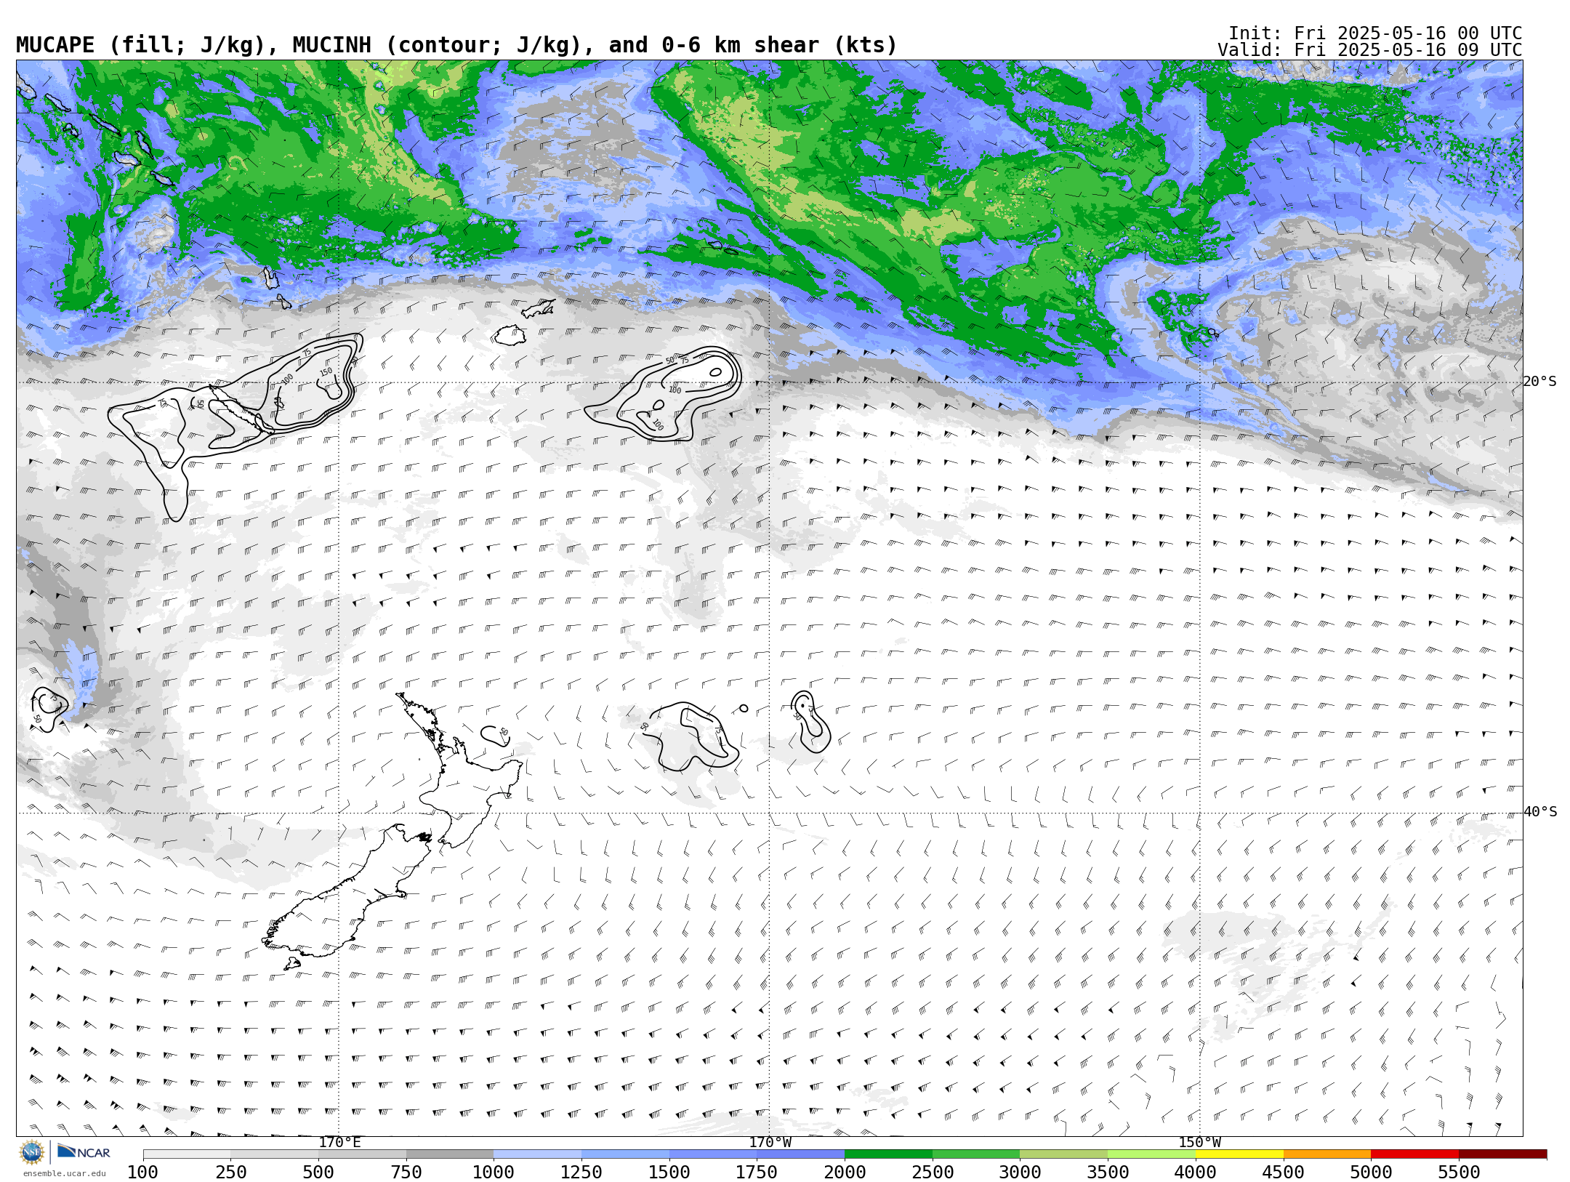Click the 150°W longitude label
The height and width of the screenshot is (1182, 1570).
tap(1200, 1142)
